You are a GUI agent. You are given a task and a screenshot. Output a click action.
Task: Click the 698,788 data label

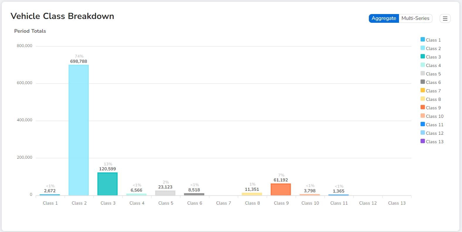click(79, 61)
